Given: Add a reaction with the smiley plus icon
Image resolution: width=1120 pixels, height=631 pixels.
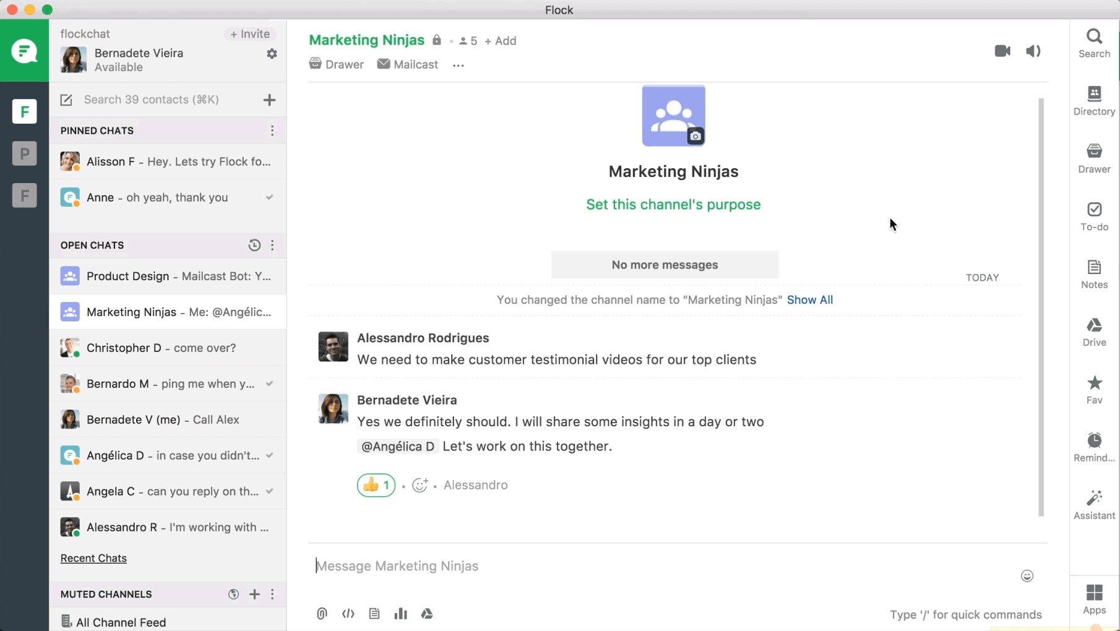Looking at the screenshot, I should point(420,485).
